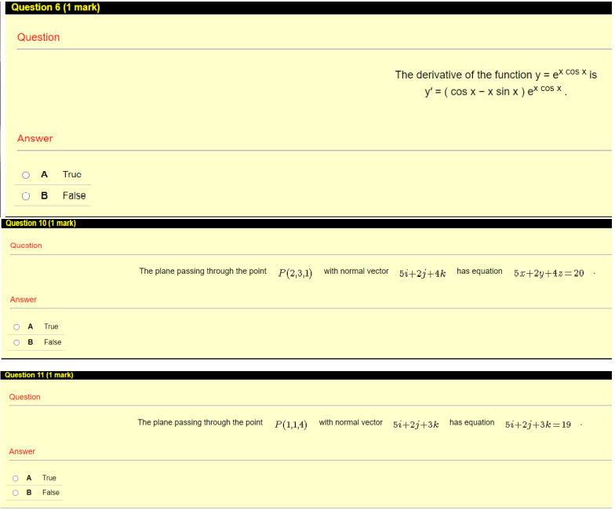This screenshot has height=510, width=615.
Task: Click the y′ = (cos x − x sin x) formula
Action: click(496, 91)
